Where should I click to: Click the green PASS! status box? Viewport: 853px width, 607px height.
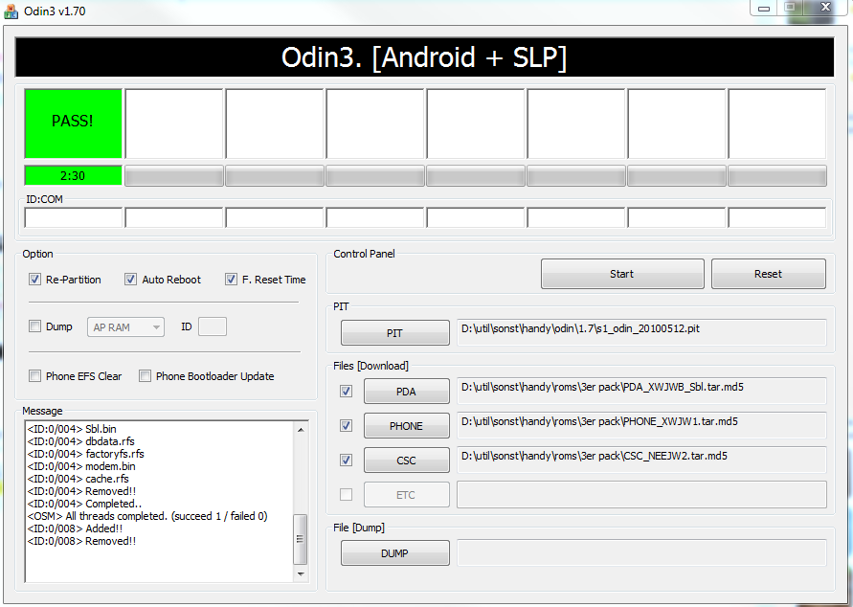pyautogui.click(x=73, y=124)
